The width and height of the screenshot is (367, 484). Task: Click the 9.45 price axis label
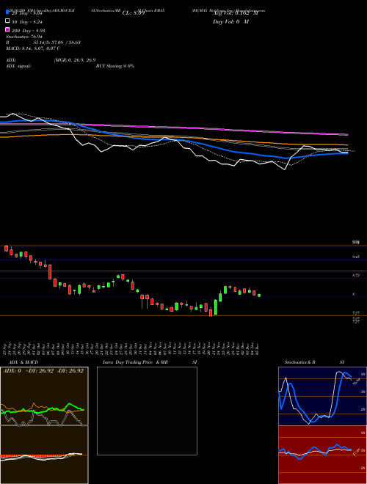(x=356, y=257)
